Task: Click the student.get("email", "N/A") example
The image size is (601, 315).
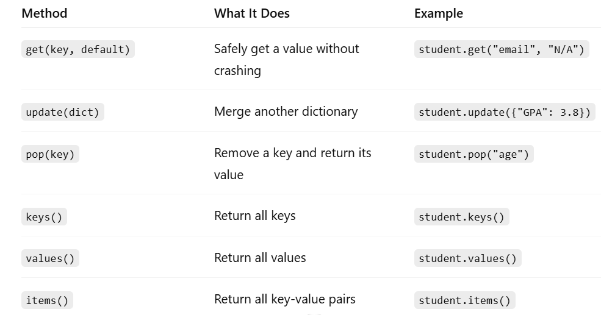Action: coord(502,49)
